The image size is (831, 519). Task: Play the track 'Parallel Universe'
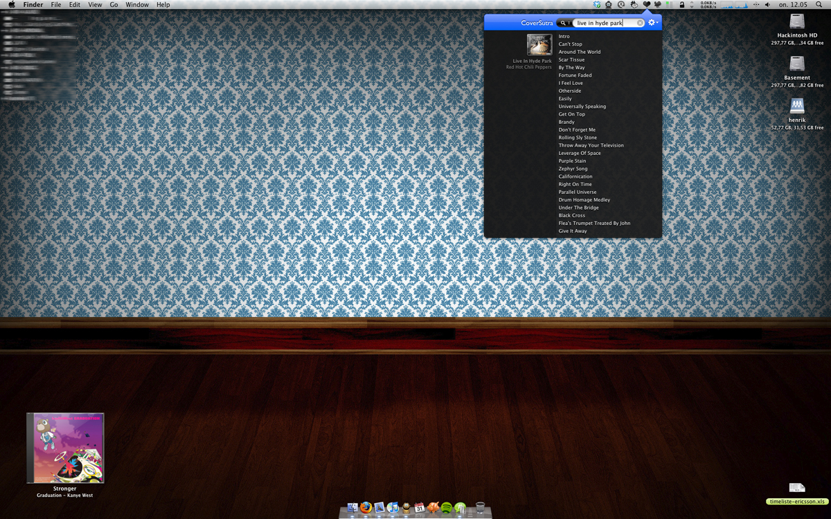tap(577, 192)
